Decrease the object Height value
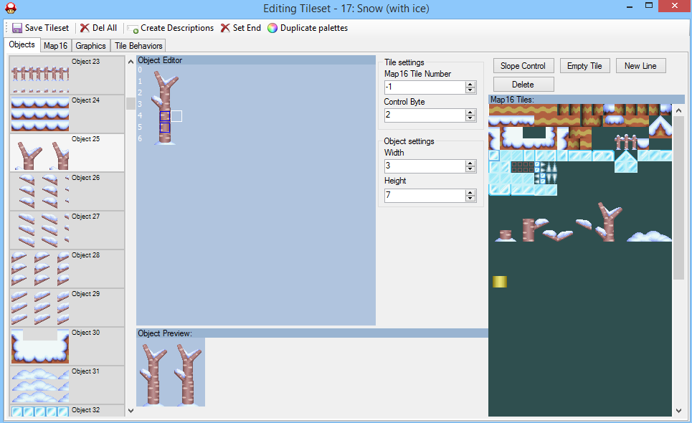The width and height of the screenshot is (692, 423). pos(470,198)
